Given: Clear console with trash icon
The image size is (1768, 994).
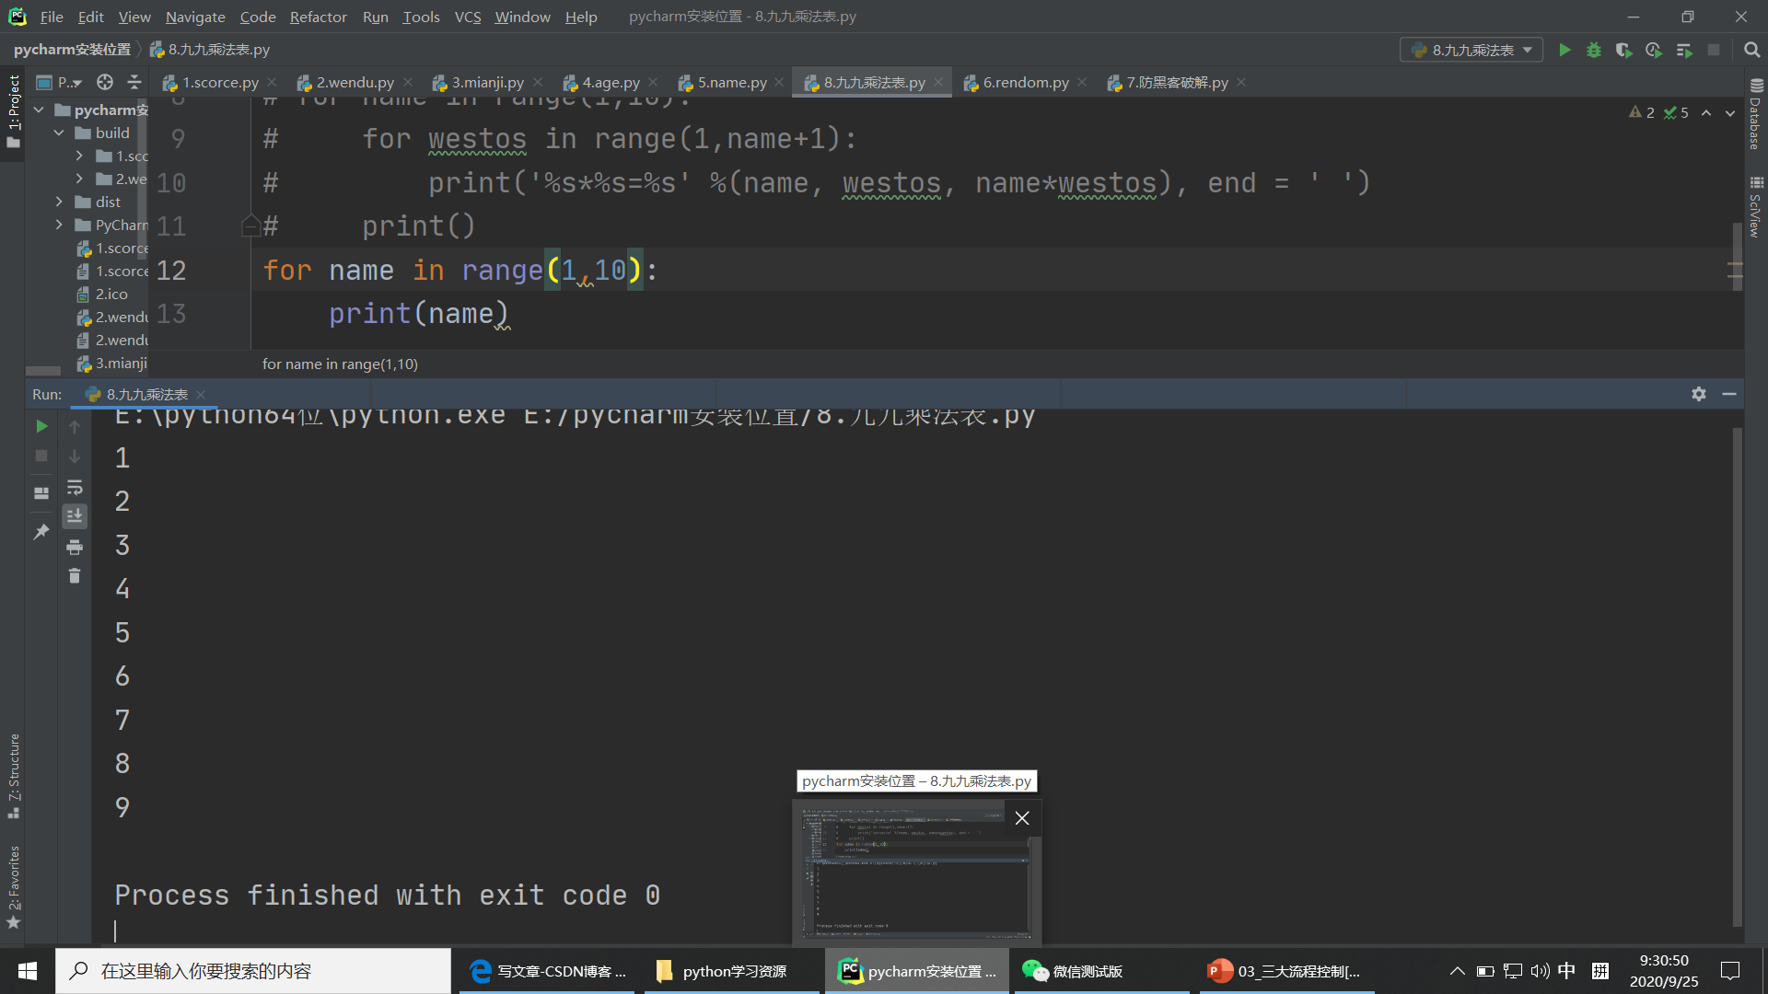Looking at the screenshot, I should [75, 576].
